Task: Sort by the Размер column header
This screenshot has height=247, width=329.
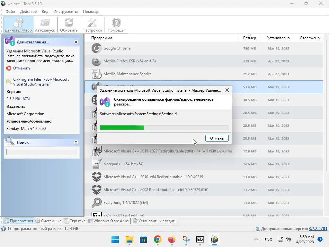Action: pos(249,38)
